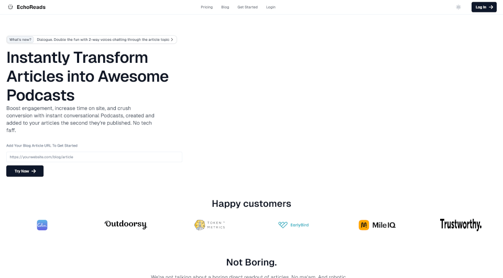
Task: Toggle the light/dark theme sun icon
Action: point(458,7)
